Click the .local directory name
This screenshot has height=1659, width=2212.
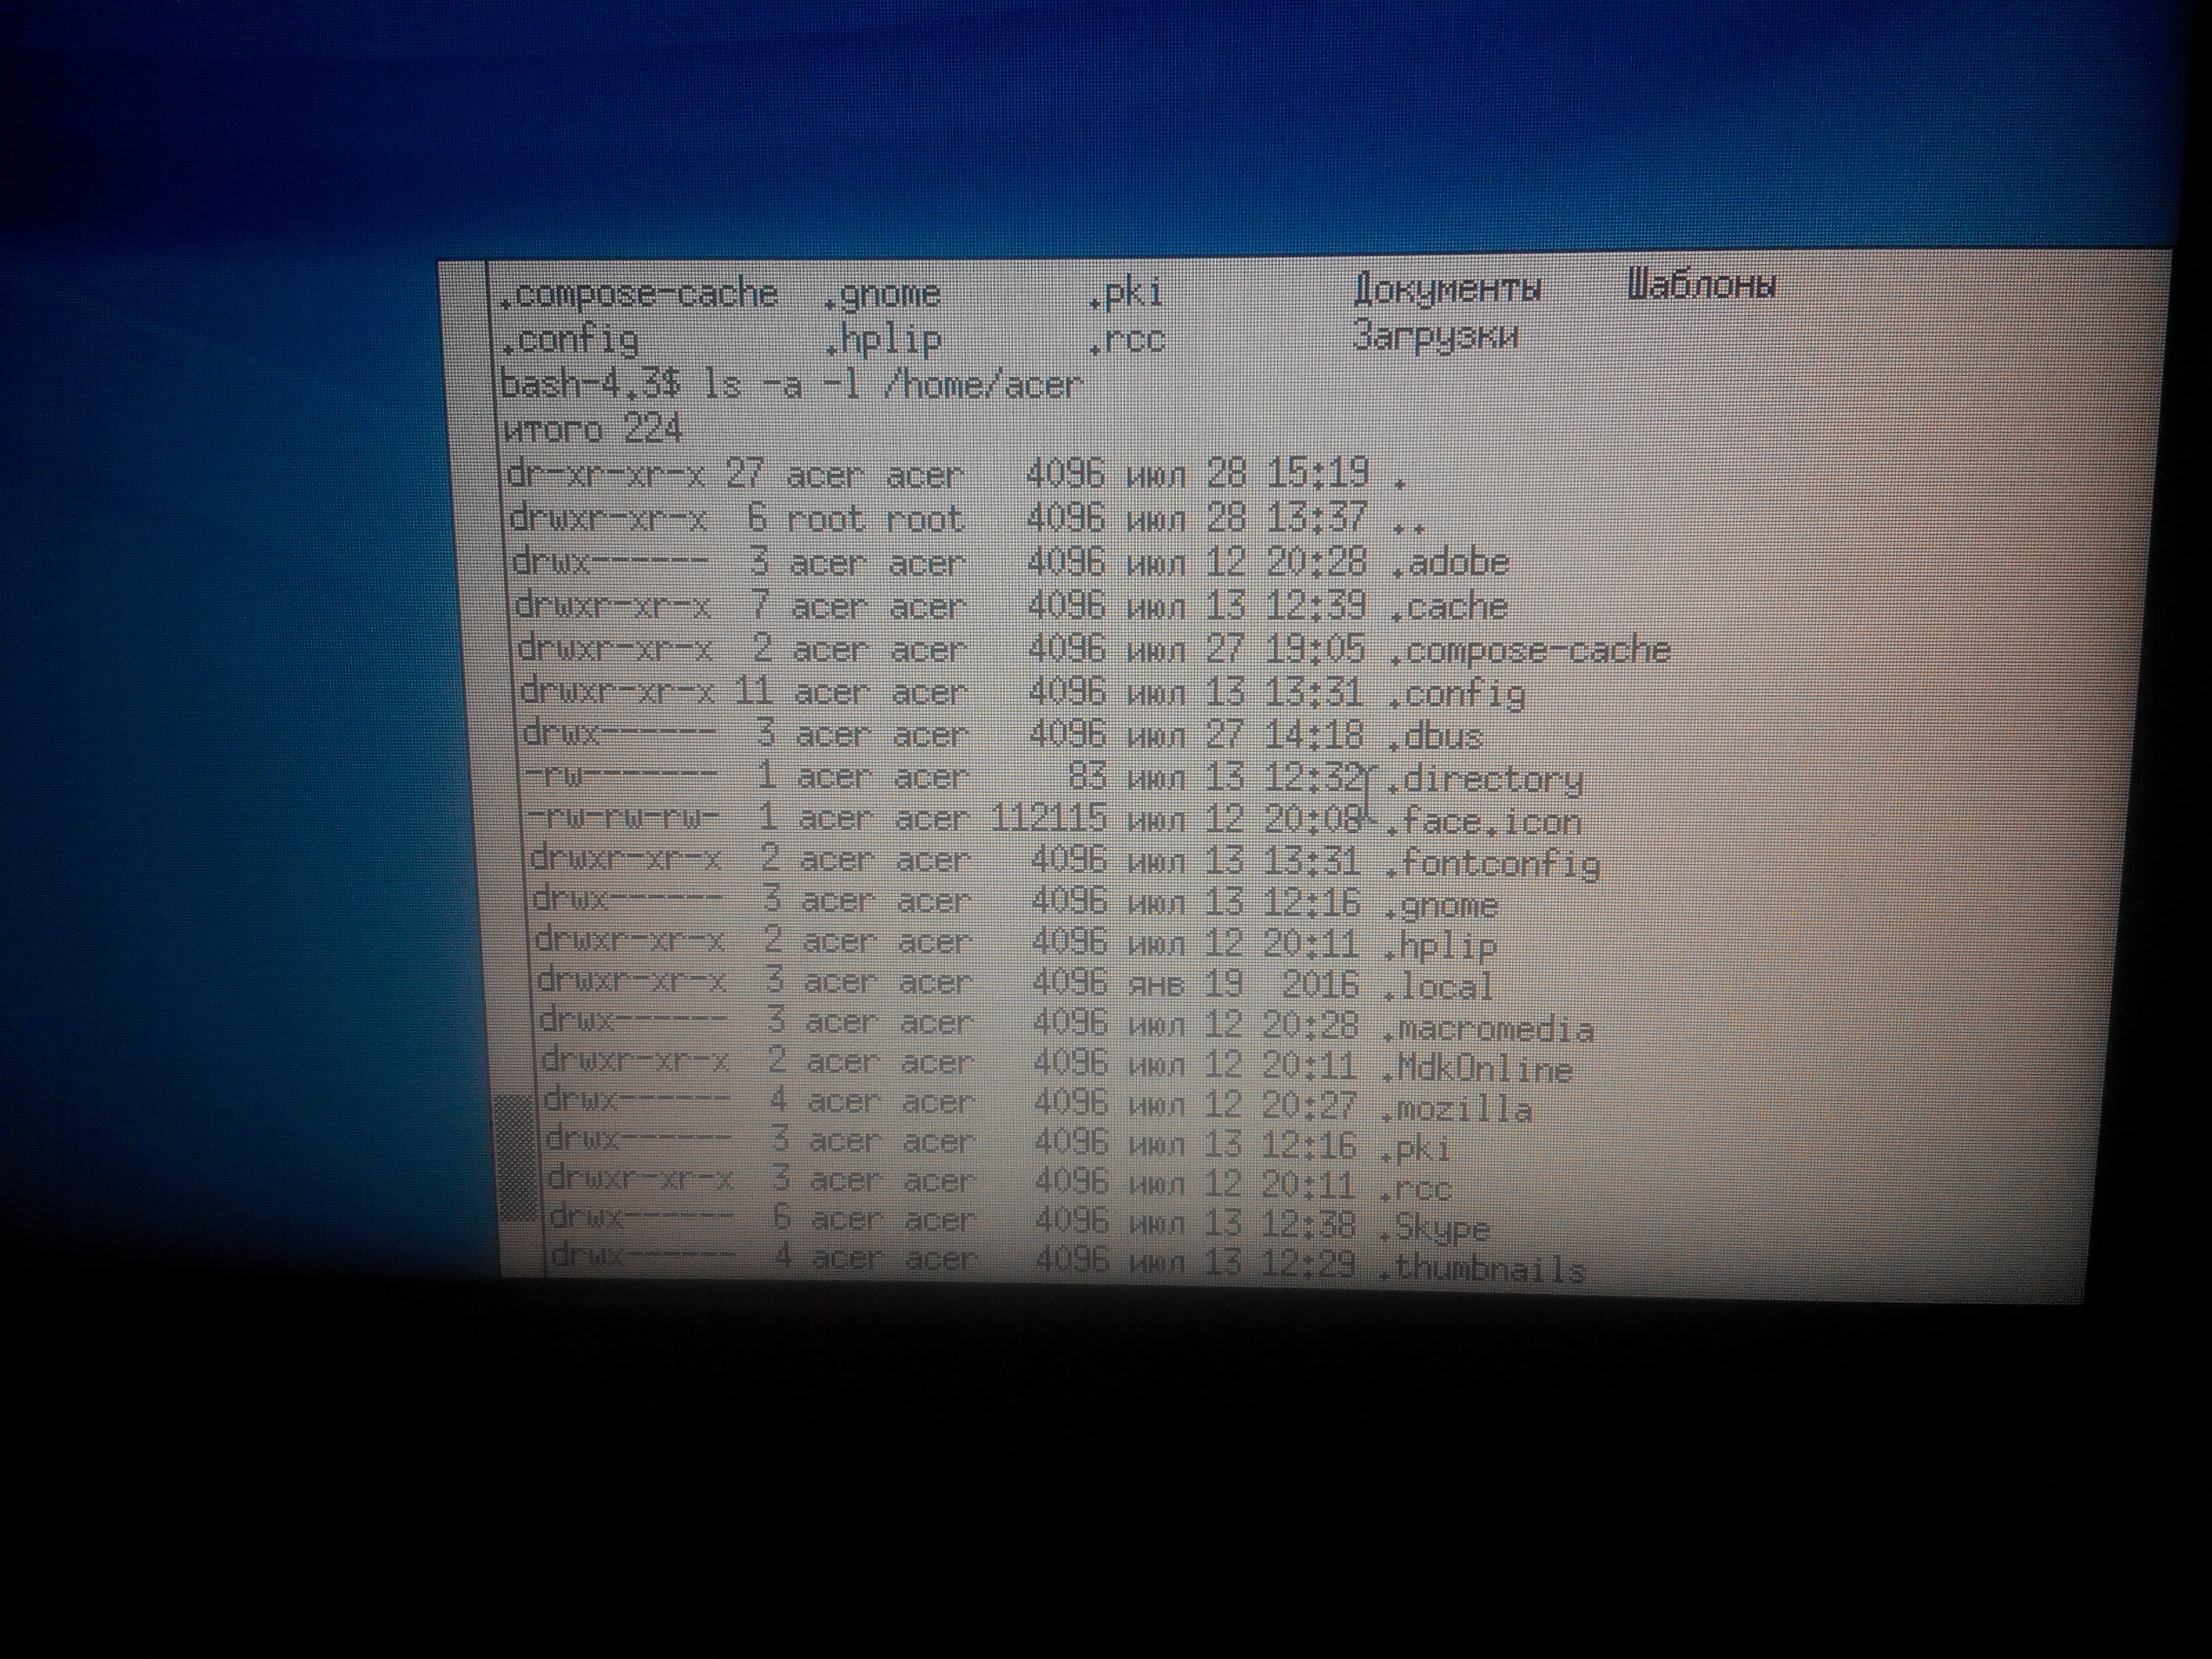coord(1438,987)
